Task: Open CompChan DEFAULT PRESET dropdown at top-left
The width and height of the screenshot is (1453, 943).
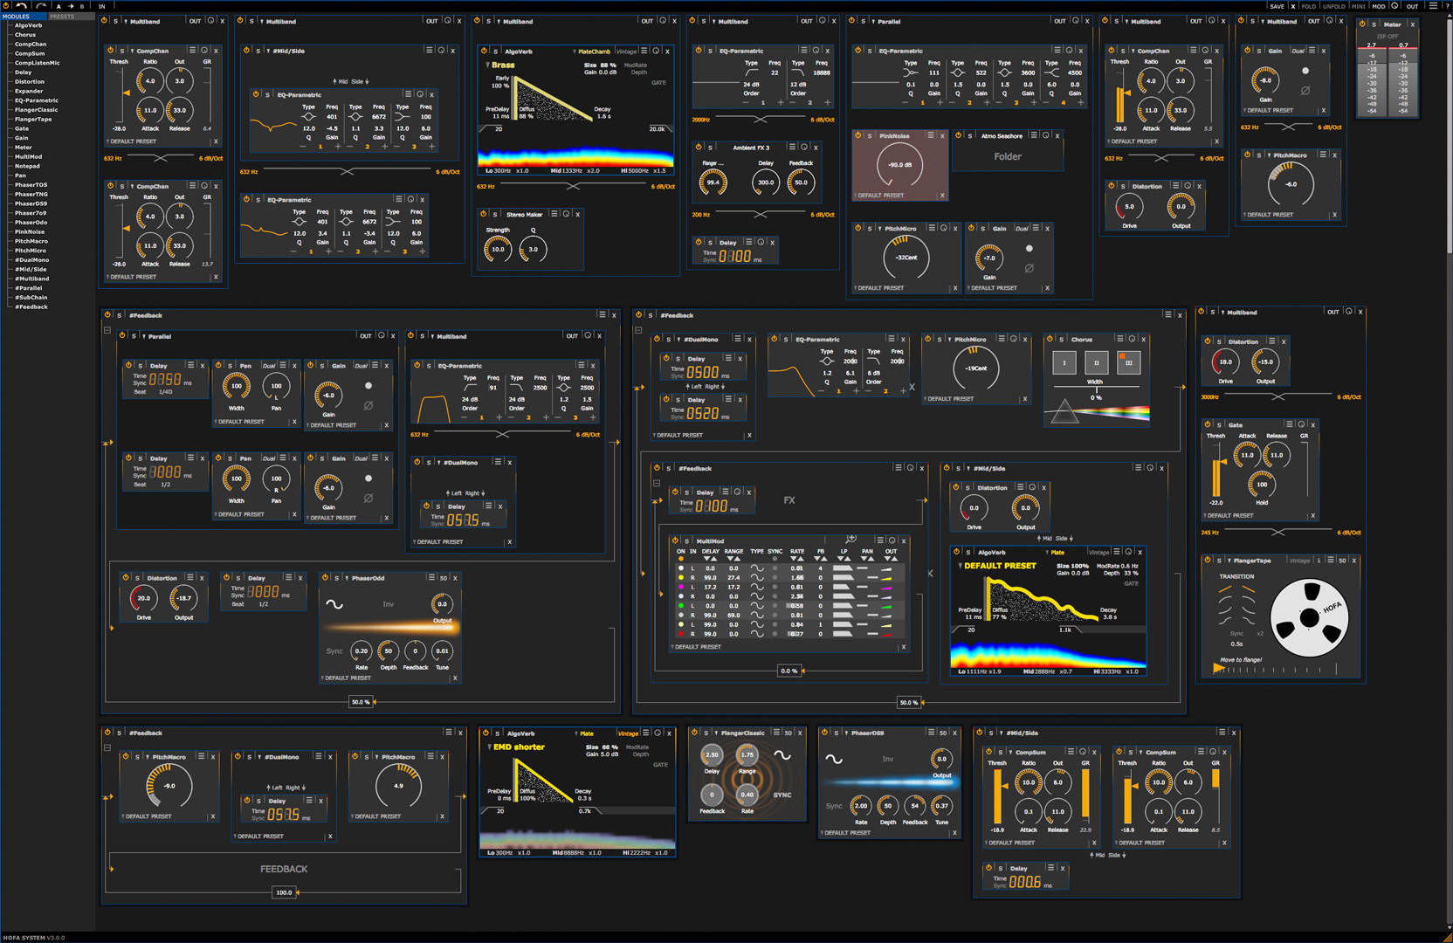Action: click(x=134, y=141)
